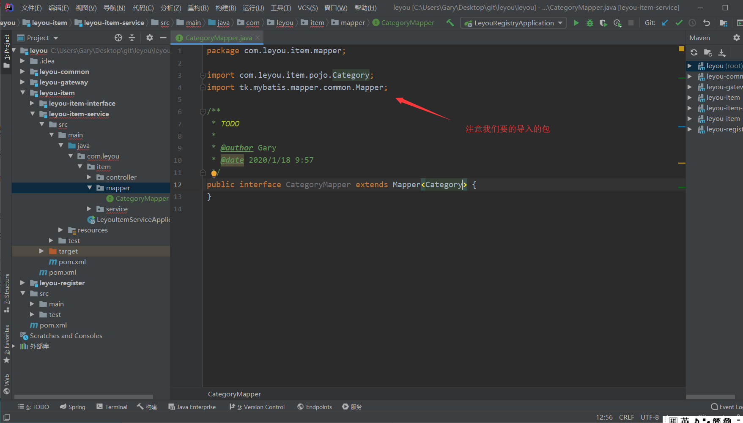Hide the Project panel with minus icon
The height and width of the screenshot is (423, 743).
click(x=163, y=38)
